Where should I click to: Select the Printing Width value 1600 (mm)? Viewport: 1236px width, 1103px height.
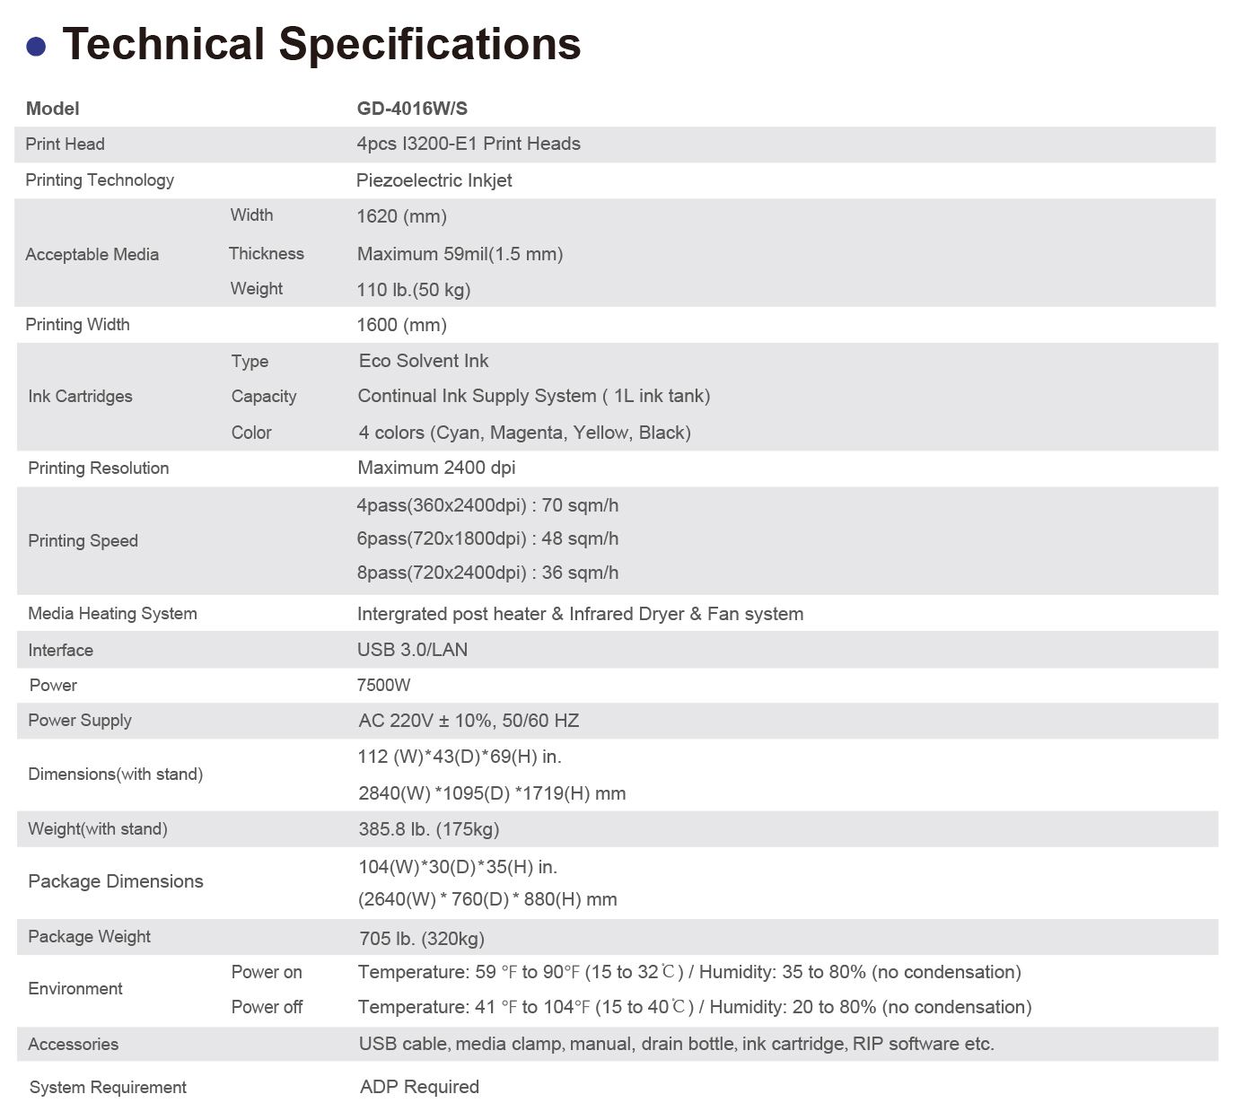[x=401, y=325]
